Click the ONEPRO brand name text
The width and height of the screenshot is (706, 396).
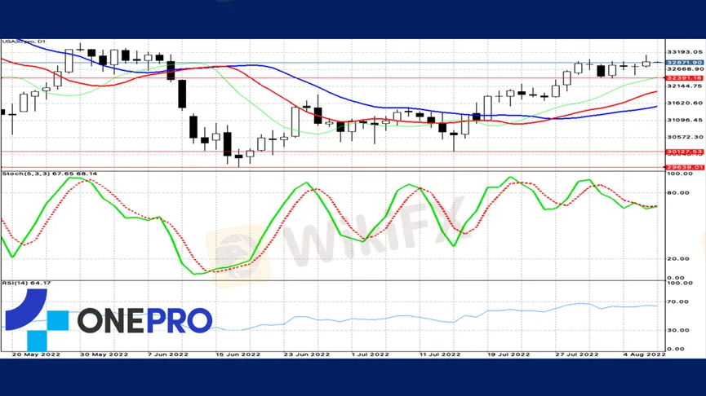144,320
